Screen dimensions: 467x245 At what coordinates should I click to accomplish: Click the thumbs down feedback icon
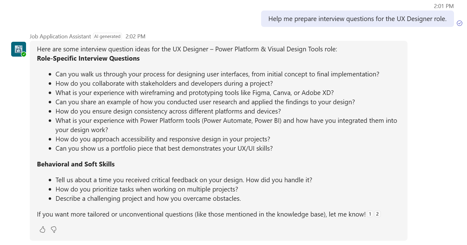coord(54,230)
